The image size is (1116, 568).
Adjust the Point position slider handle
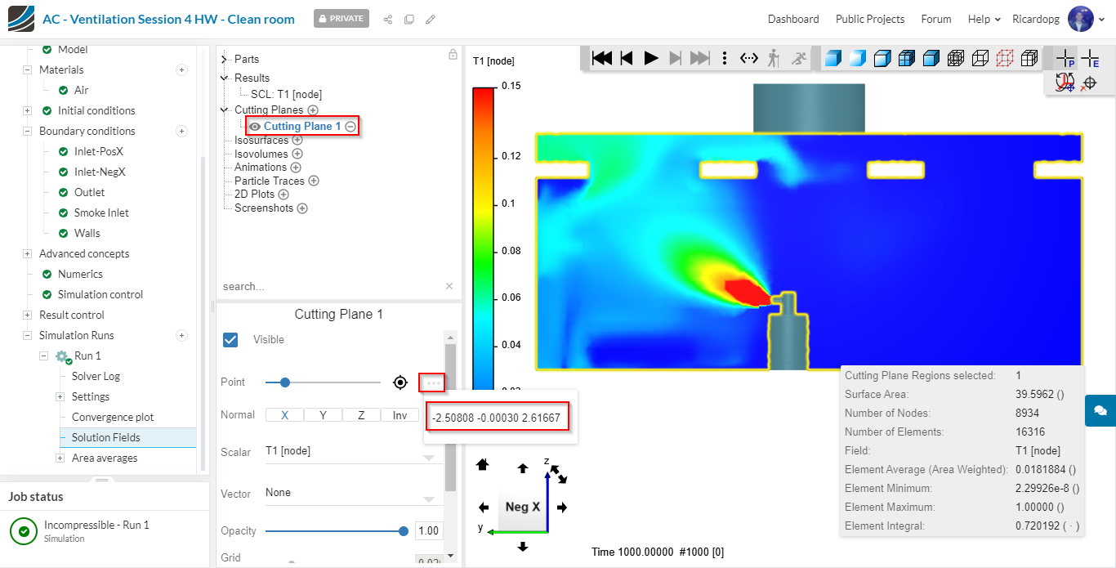284,382
